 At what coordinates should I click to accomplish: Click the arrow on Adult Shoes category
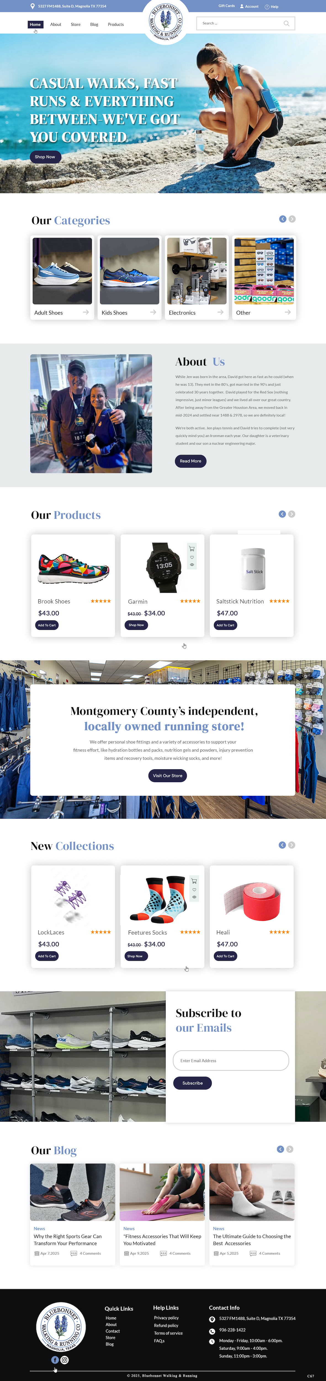pos(86,312)
